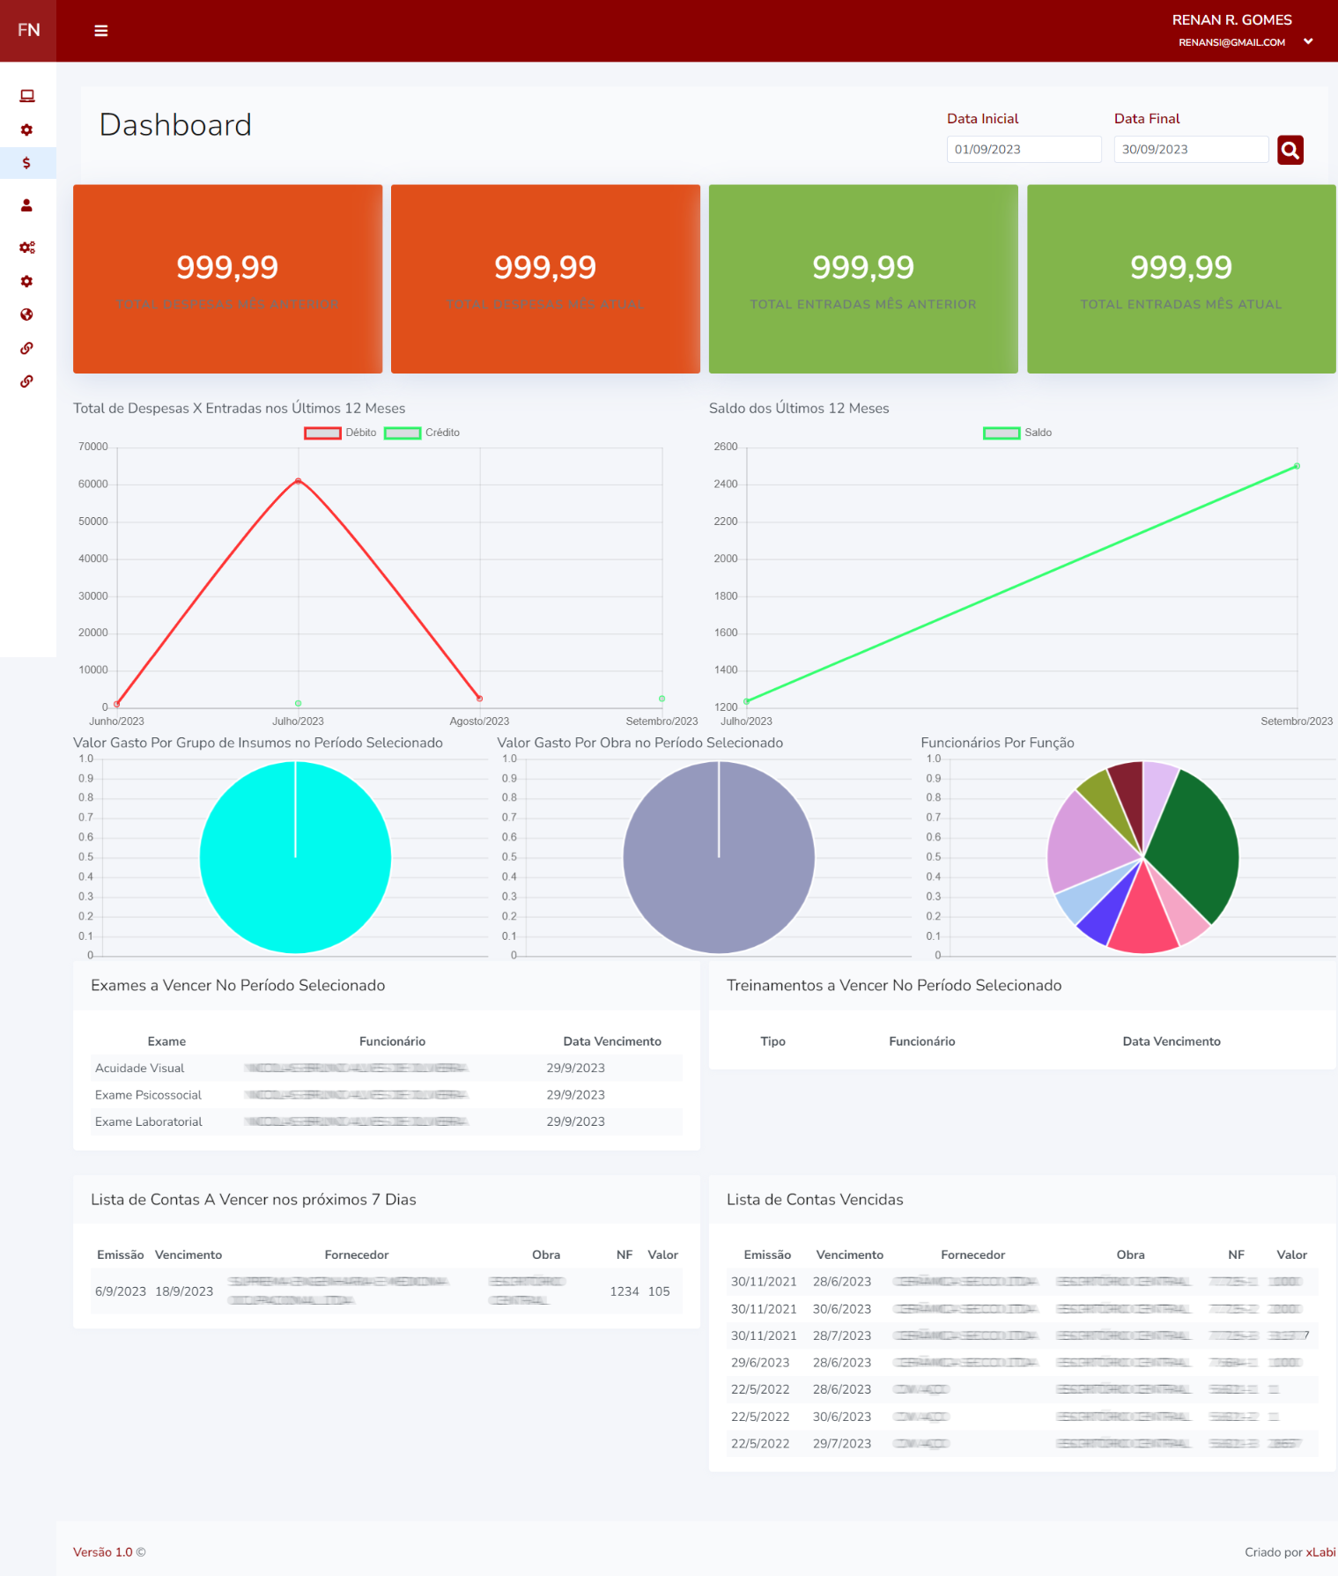1338x1576 pixels.
Task: Click Data Vencimento header in Treinamentos table
Action: (1172, 1041)
